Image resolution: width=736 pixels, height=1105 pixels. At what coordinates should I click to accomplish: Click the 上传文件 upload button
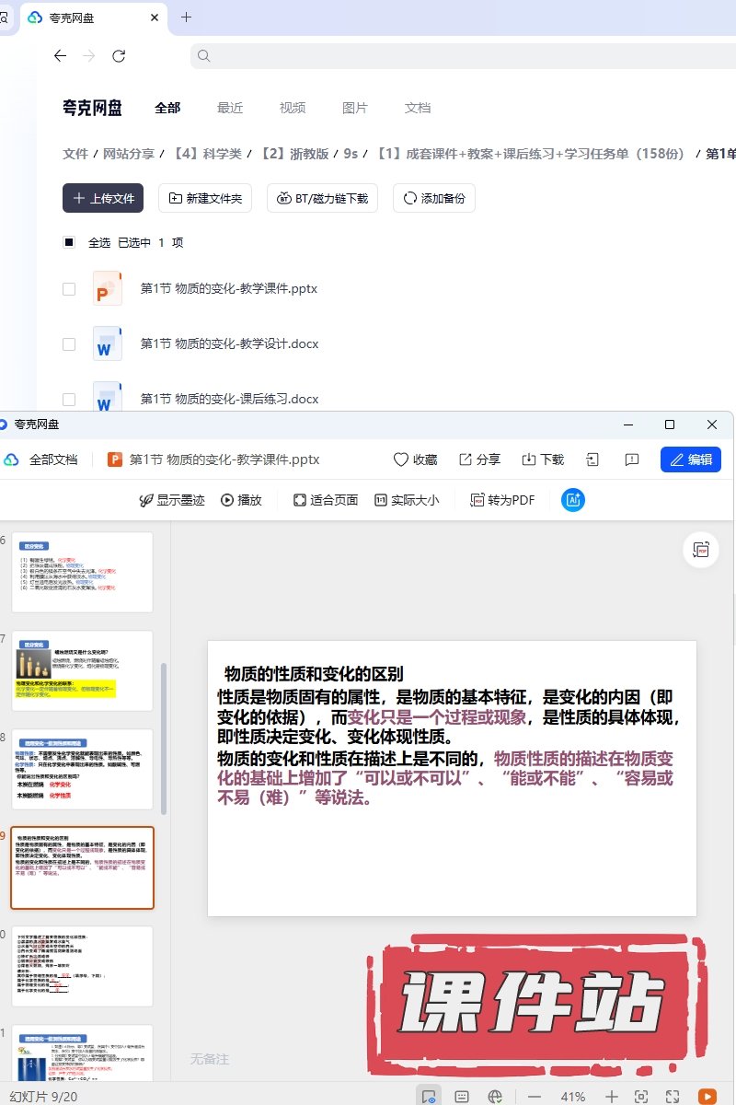[x=103, y=198]
